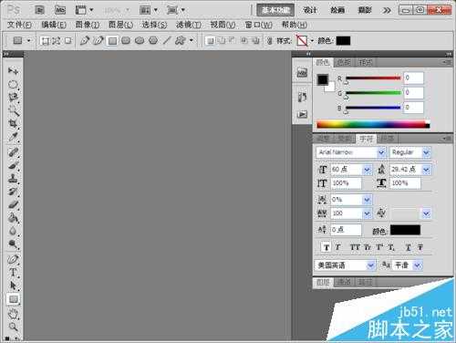Select the Move tool
This screenshot has width=456, height=343.
pyautogui.click(x=13, y=71)
